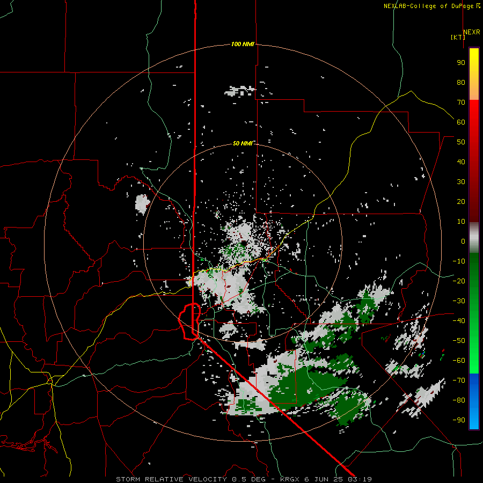Click the -30 value on the velocity scale
This screenshot has width=483, height=483.
459,301
